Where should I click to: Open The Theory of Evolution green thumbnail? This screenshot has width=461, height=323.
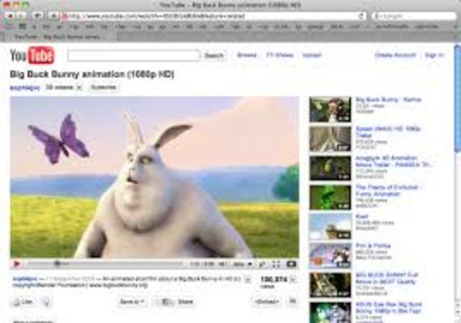pyautogui.click(x=330, y=197)
